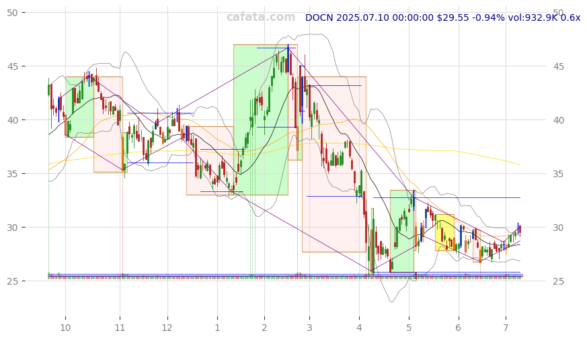Viewport: 587px width, 339px height.
Task: Click the DOCN ticker header text
Action: click(442, 17)
